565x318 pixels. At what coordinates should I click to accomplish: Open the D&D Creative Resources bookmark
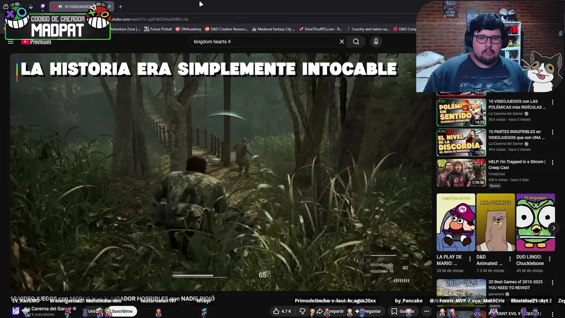(x=226, y=29)
